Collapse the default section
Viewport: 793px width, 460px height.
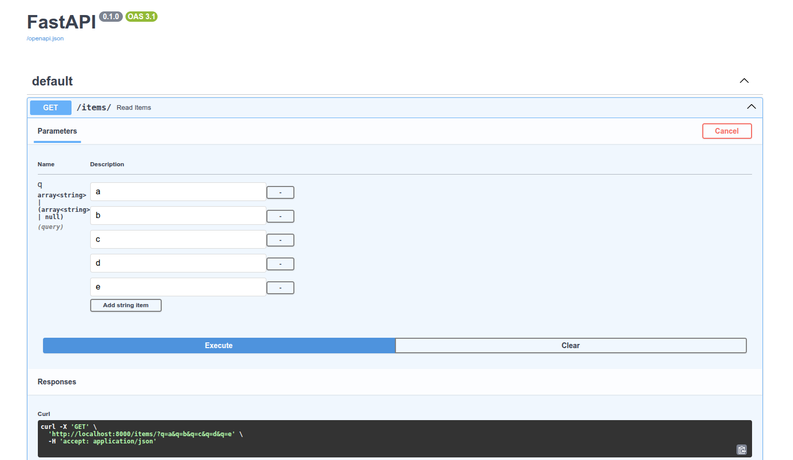744,81
